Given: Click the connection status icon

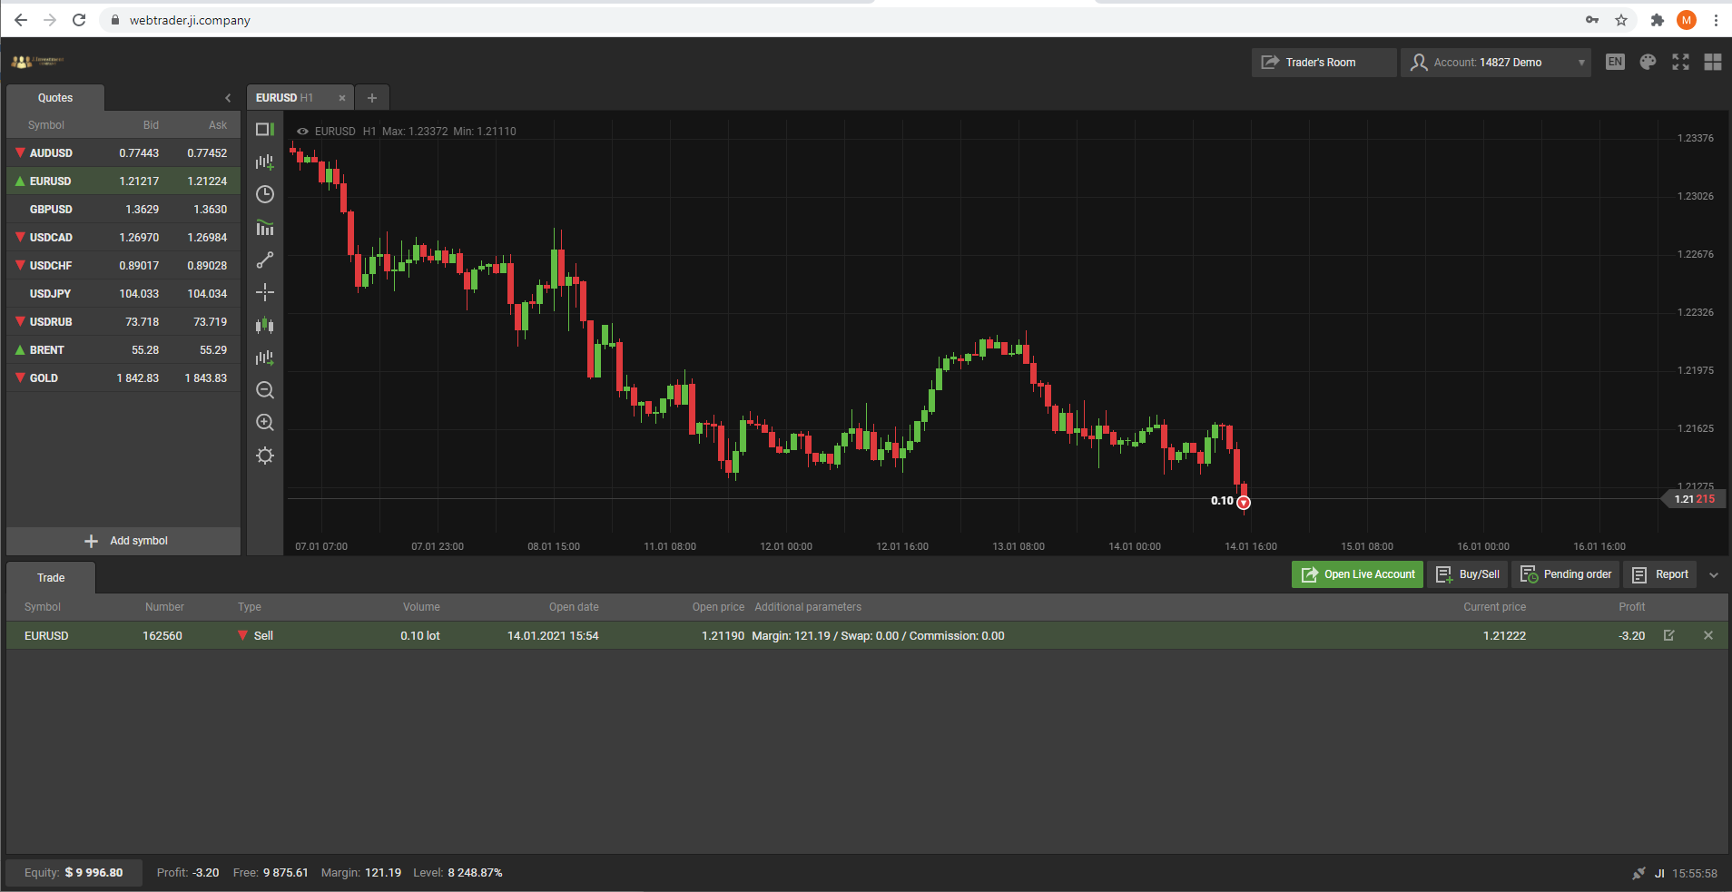Looking at the screenshot, I should click(1639, 873).
